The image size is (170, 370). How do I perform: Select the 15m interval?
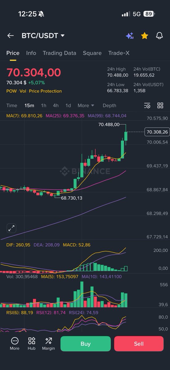point(29,105)
